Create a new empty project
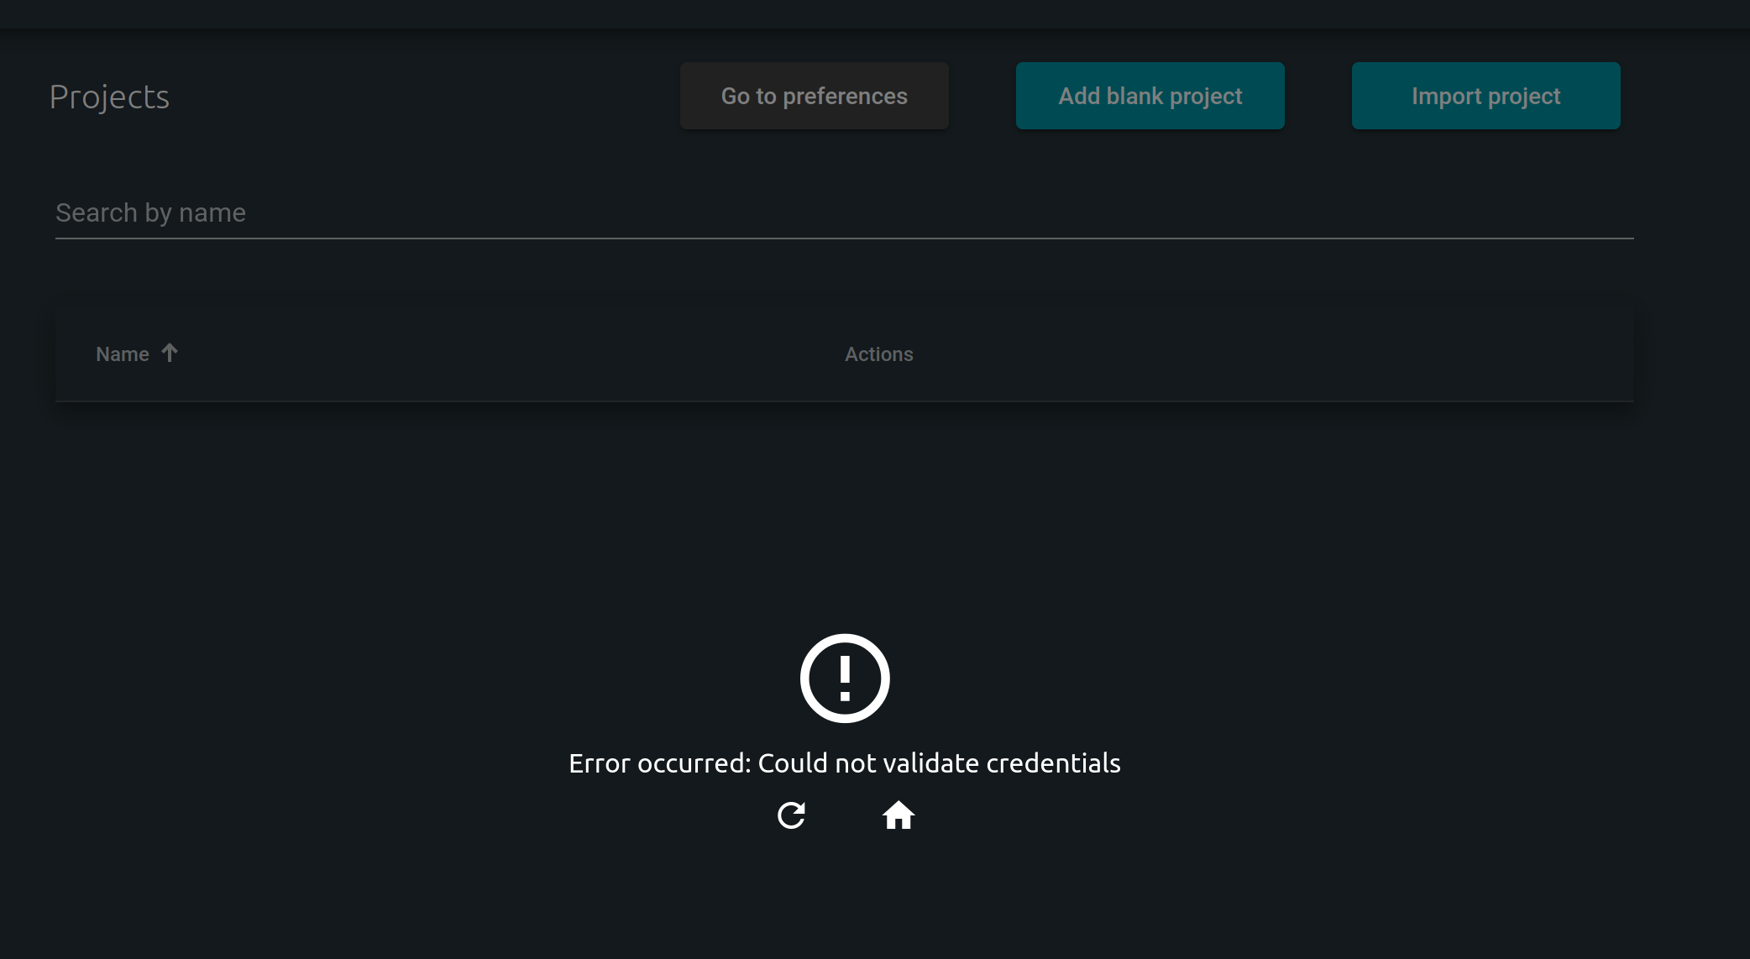The image size is (1750, 959). tap(1150, 95)
